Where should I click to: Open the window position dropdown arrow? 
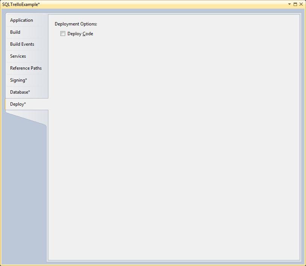(289, 4)
